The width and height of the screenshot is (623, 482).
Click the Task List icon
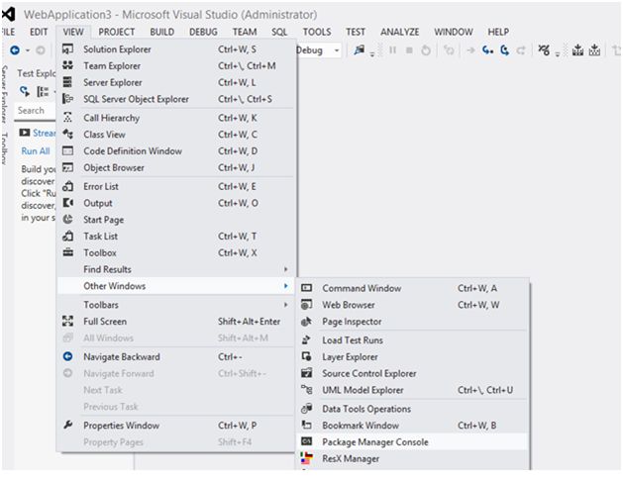(x=68, y=236)
